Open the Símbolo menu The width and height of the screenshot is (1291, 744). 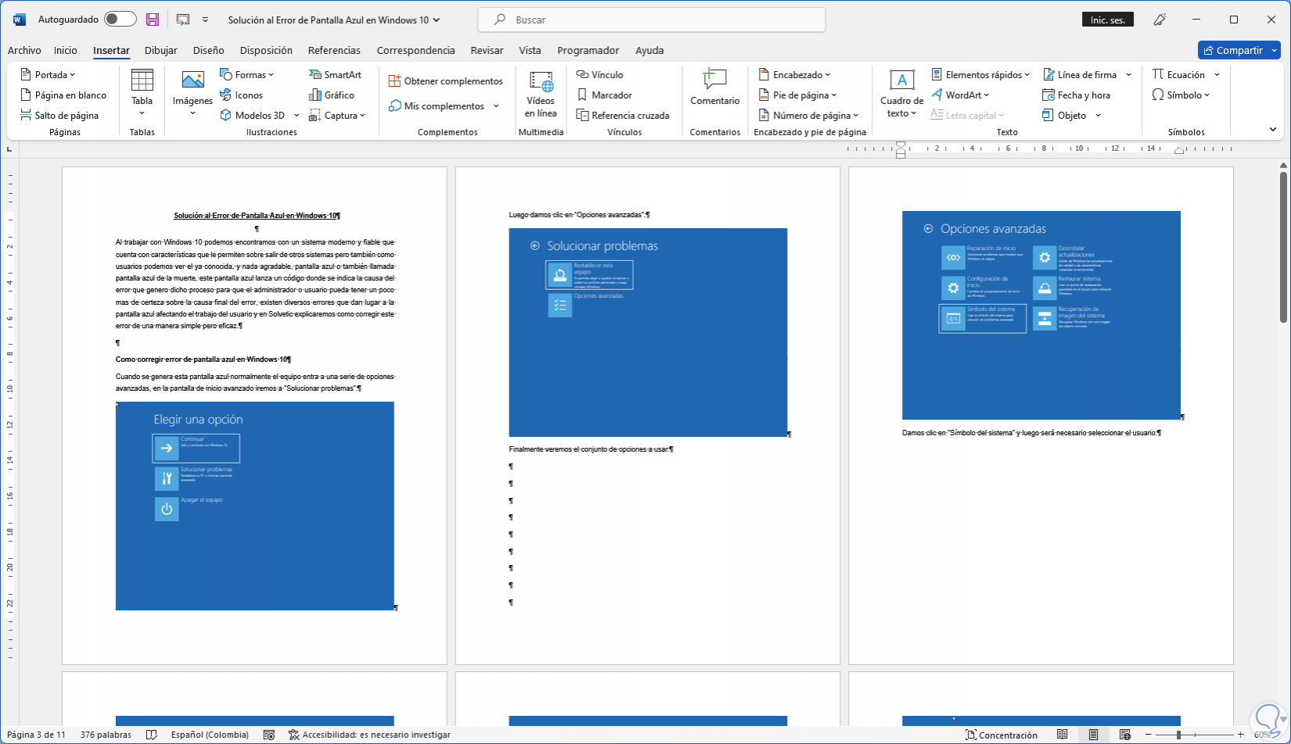(x=1181, y=95)
